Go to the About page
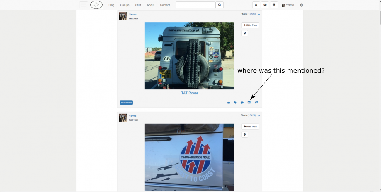 151,5
